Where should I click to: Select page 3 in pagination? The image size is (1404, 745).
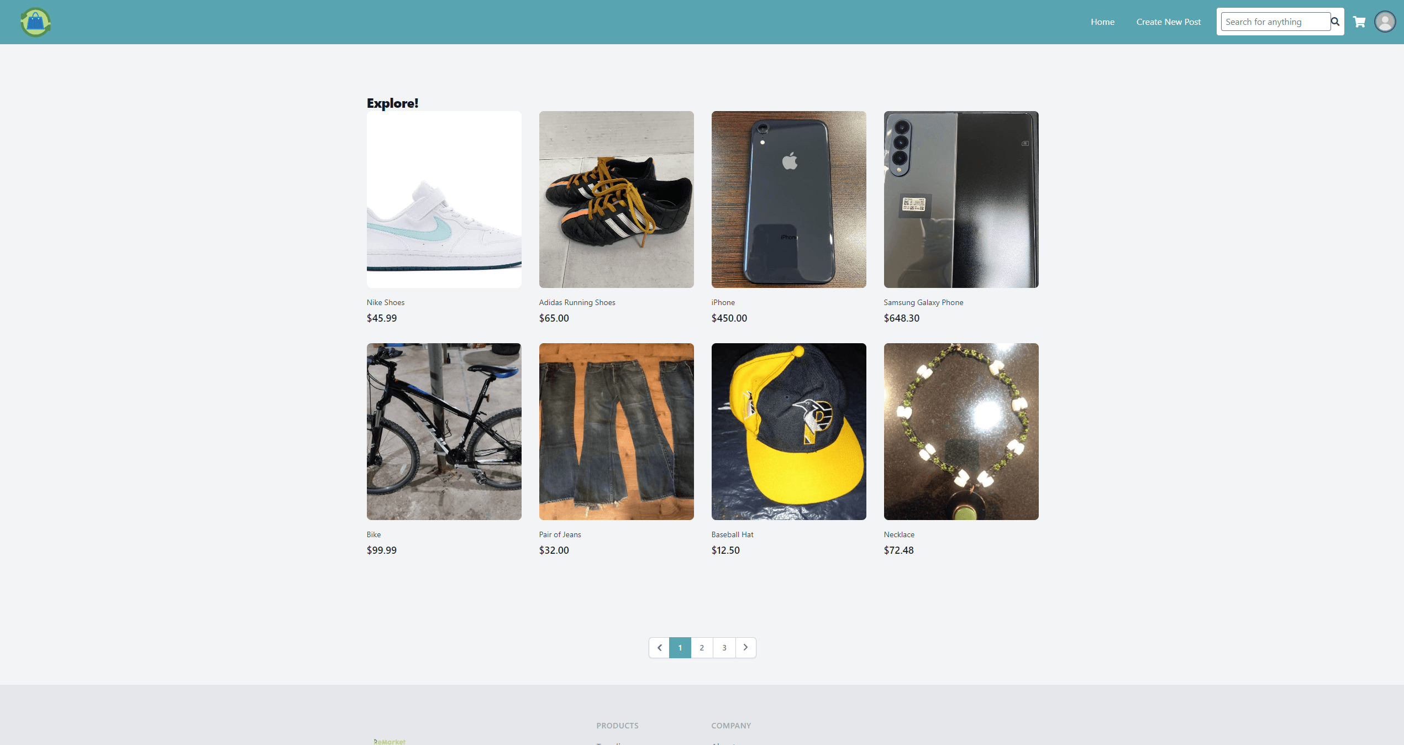pyautogui.click(x=724, y=648)
